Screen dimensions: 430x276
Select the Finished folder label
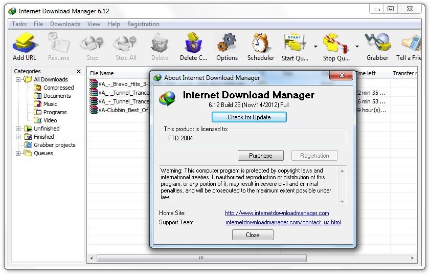pos(43,137)
